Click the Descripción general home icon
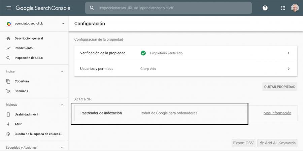The height and width of the screenshot is (151, 303). [x=8, y=38]
